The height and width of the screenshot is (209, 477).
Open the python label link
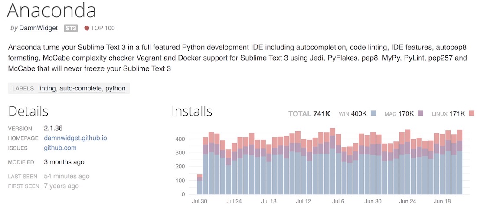pyautogui.click(x=115, y=88)
